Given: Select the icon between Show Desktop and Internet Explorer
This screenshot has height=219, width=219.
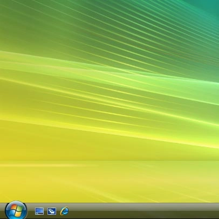Looking at the screenshot, I should pyautogui.click(x=52, y=211).
